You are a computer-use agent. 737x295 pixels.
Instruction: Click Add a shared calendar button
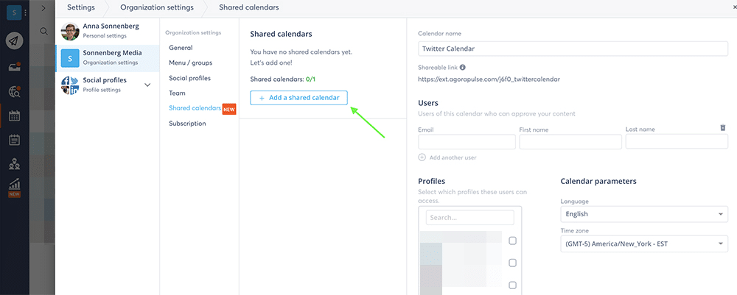click(x=298, y=98)
